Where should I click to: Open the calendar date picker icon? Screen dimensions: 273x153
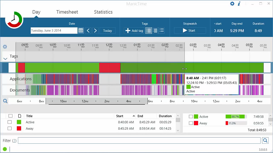81,31
